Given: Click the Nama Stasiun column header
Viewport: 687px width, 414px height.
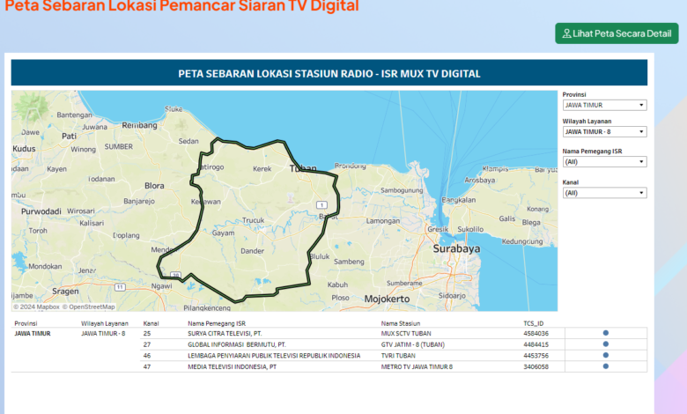Looking at the screenshot, I should coord(401,323).
